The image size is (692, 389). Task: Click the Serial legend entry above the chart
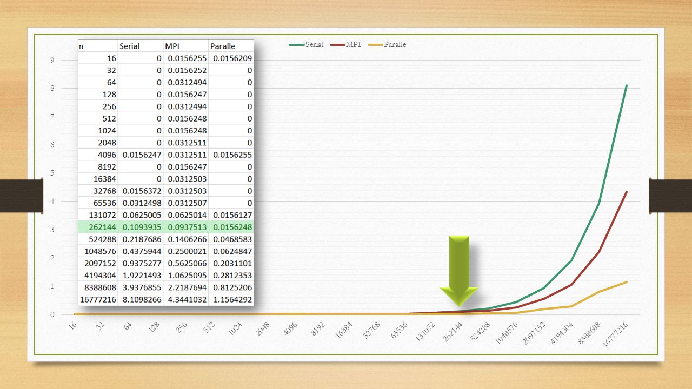(x=307, y=45)
